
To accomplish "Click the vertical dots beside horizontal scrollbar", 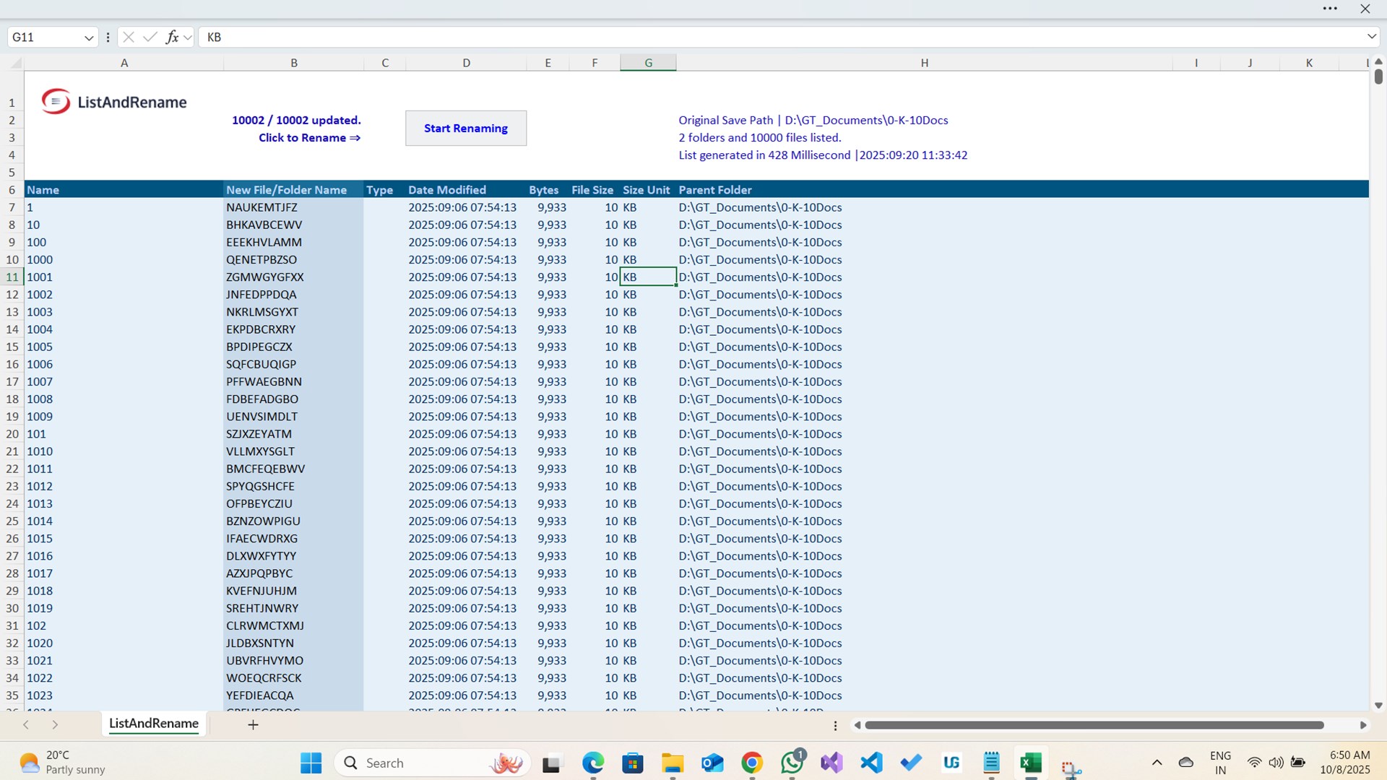I will coord(835,726).
